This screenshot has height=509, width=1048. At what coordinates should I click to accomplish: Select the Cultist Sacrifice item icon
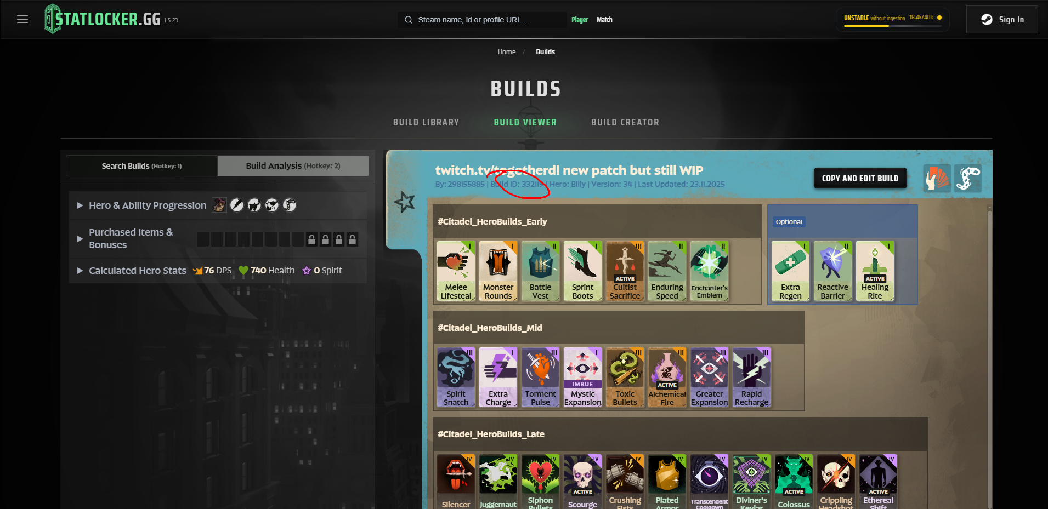[625, 271]
